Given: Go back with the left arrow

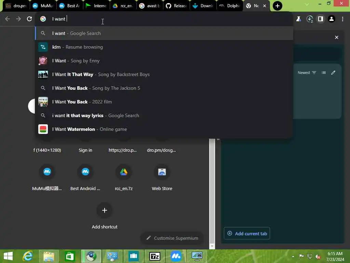Looking at the screenshot, I should point(8,19).
